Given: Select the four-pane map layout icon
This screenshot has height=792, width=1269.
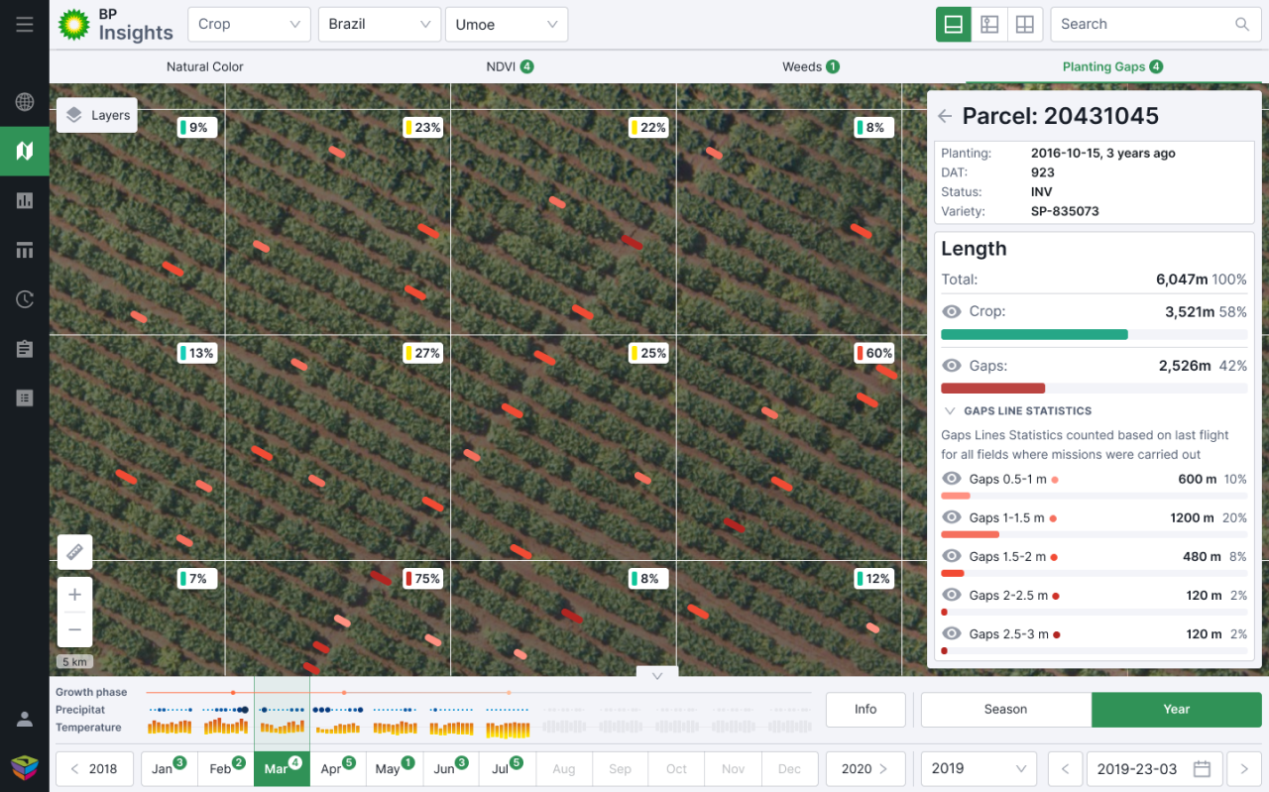Looking at the screenshot, I should (1025, 24).
